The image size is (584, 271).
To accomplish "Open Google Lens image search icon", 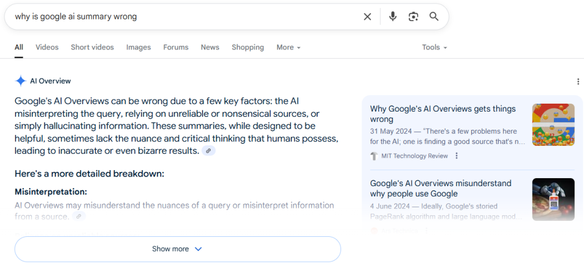I will click(413, 17).
